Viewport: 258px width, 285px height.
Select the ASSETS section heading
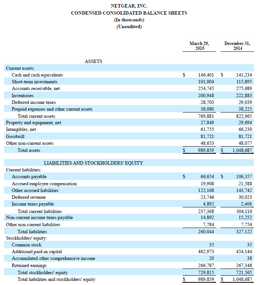click(93, 61)
